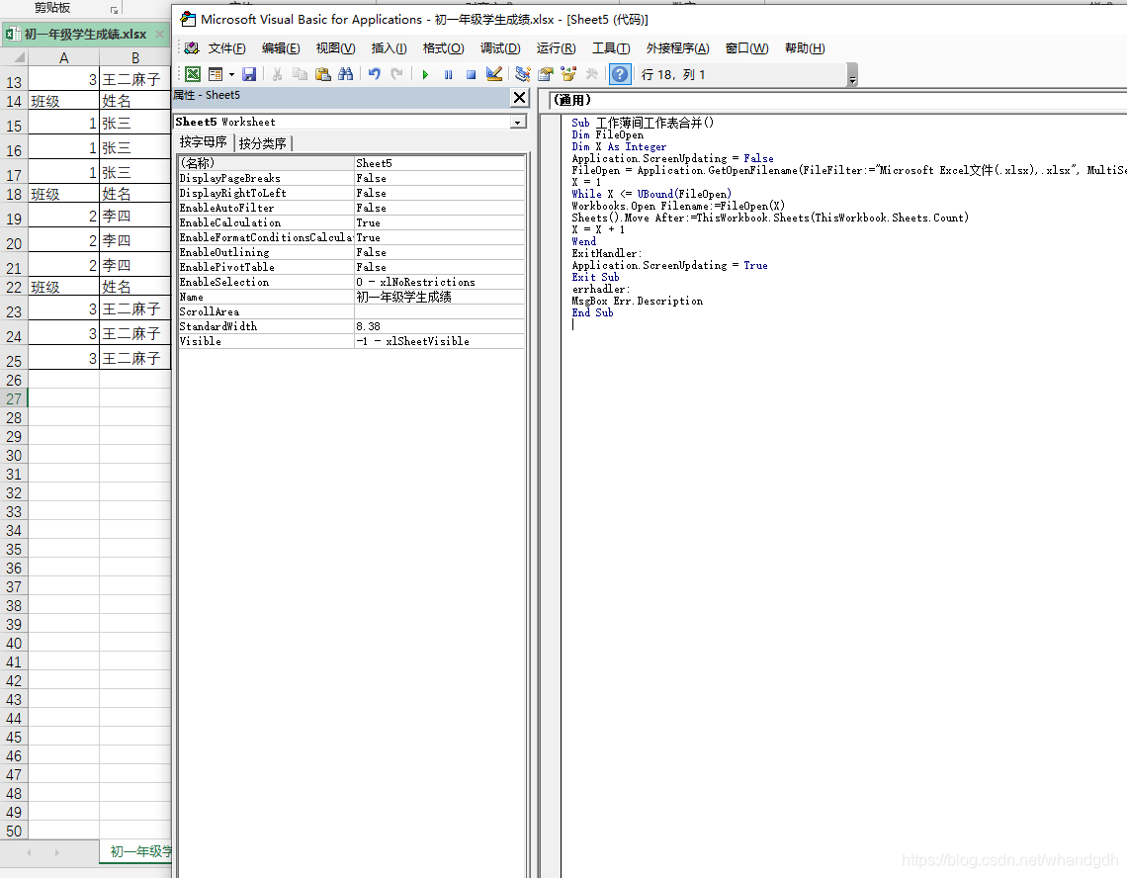Click the Toolbox icon
Image resolution: width=1127 pixels, height=878 pixels.
tap(591, 74)
